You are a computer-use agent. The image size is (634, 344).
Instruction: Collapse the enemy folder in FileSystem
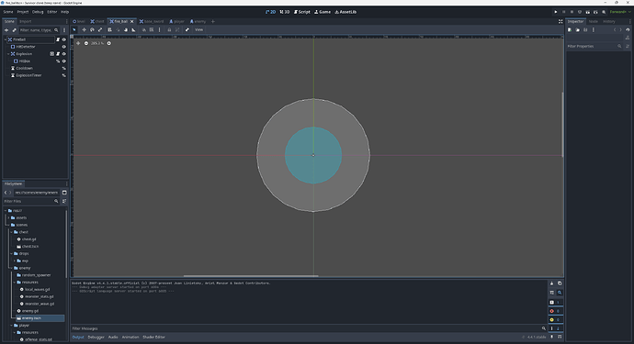click(11, 268)
